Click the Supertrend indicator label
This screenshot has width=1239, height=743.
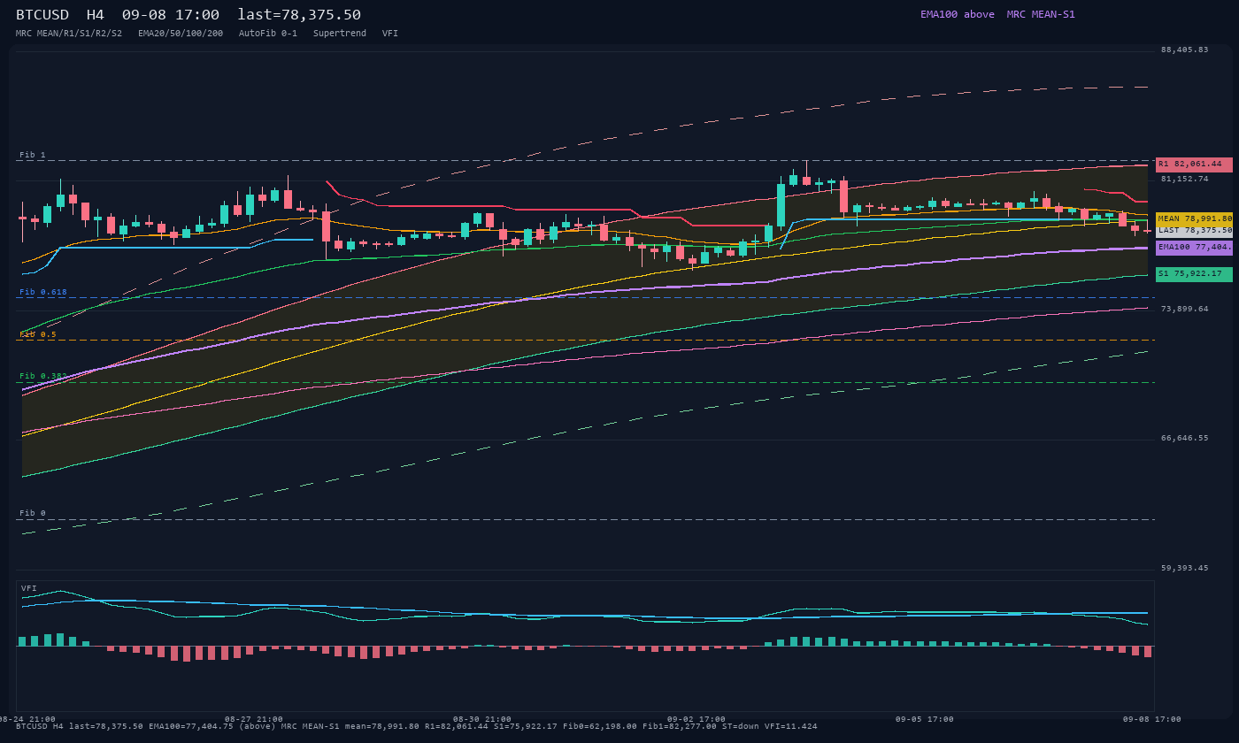[340, 34]
